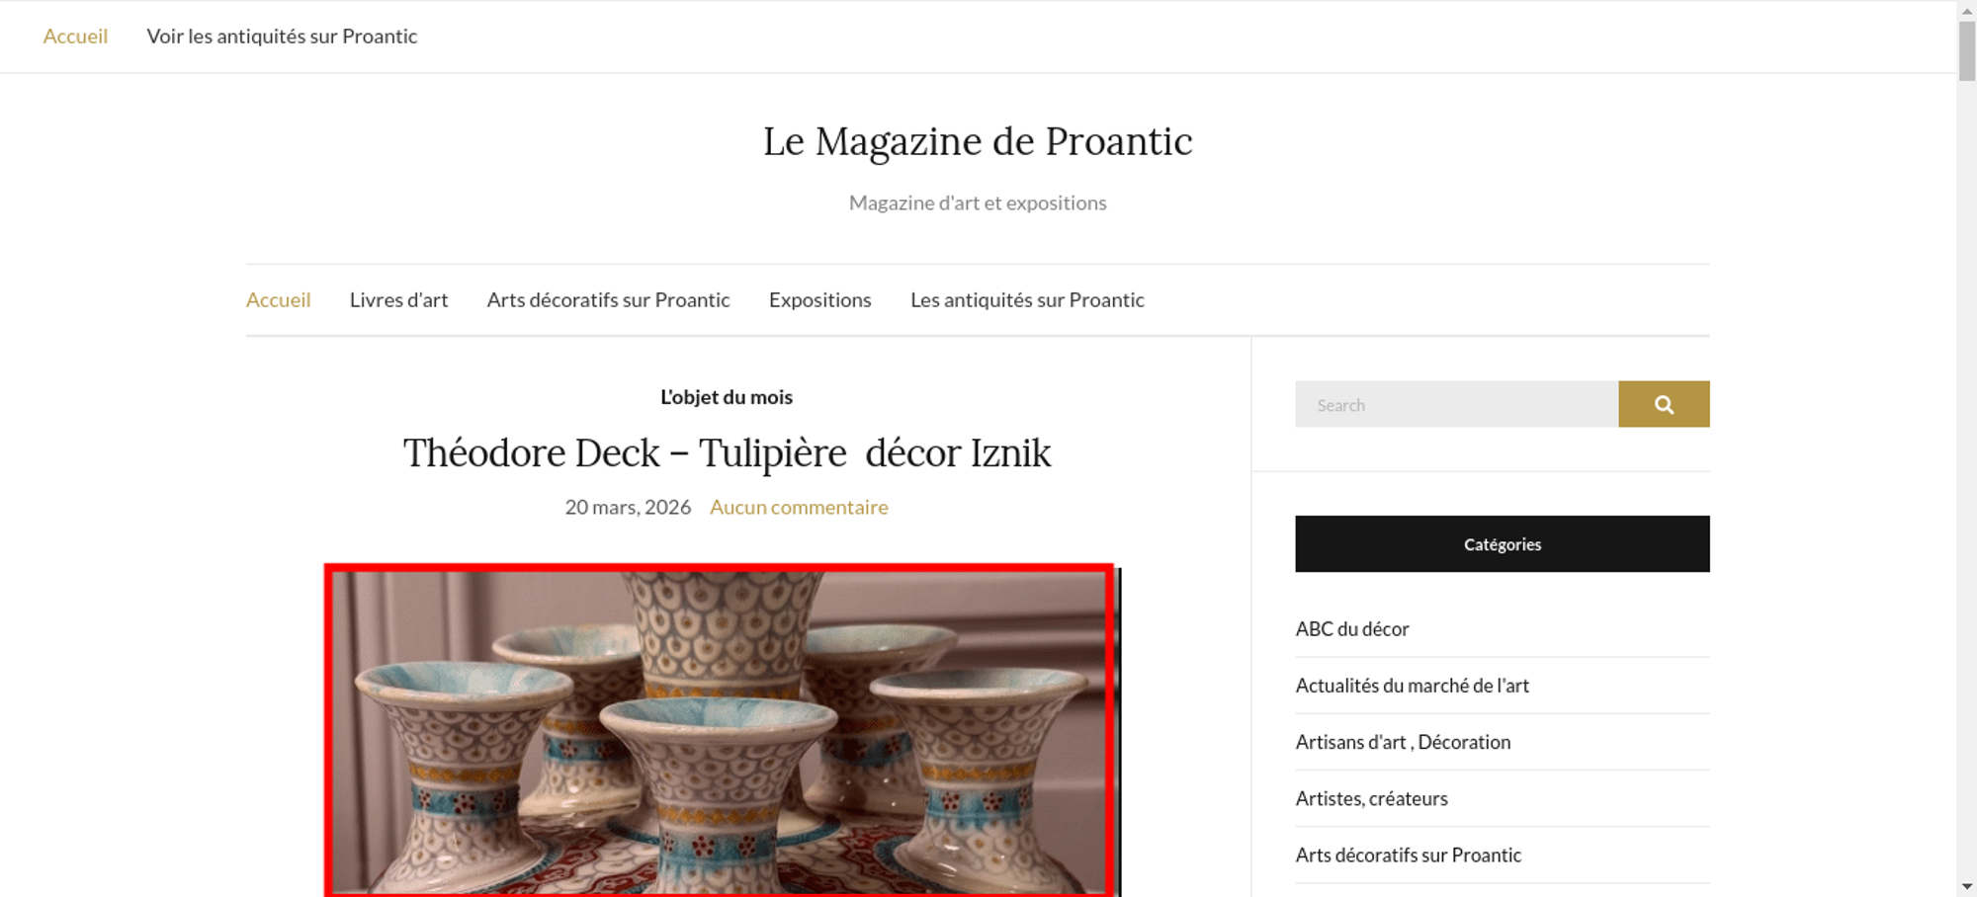Image resolution: width=1977 pixels, height=897 pixels.
Task: Click the Aucun commentaire link
Action: (799, 507)
